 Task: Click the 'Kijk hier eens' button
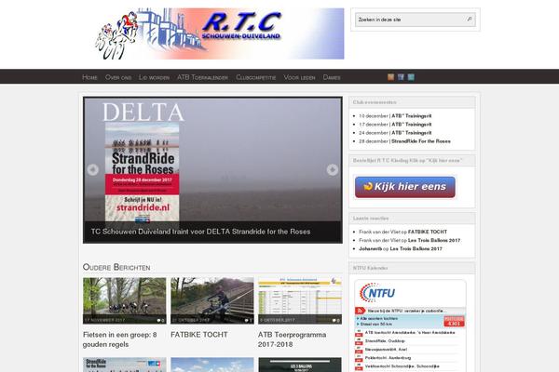tap(405, 187)
